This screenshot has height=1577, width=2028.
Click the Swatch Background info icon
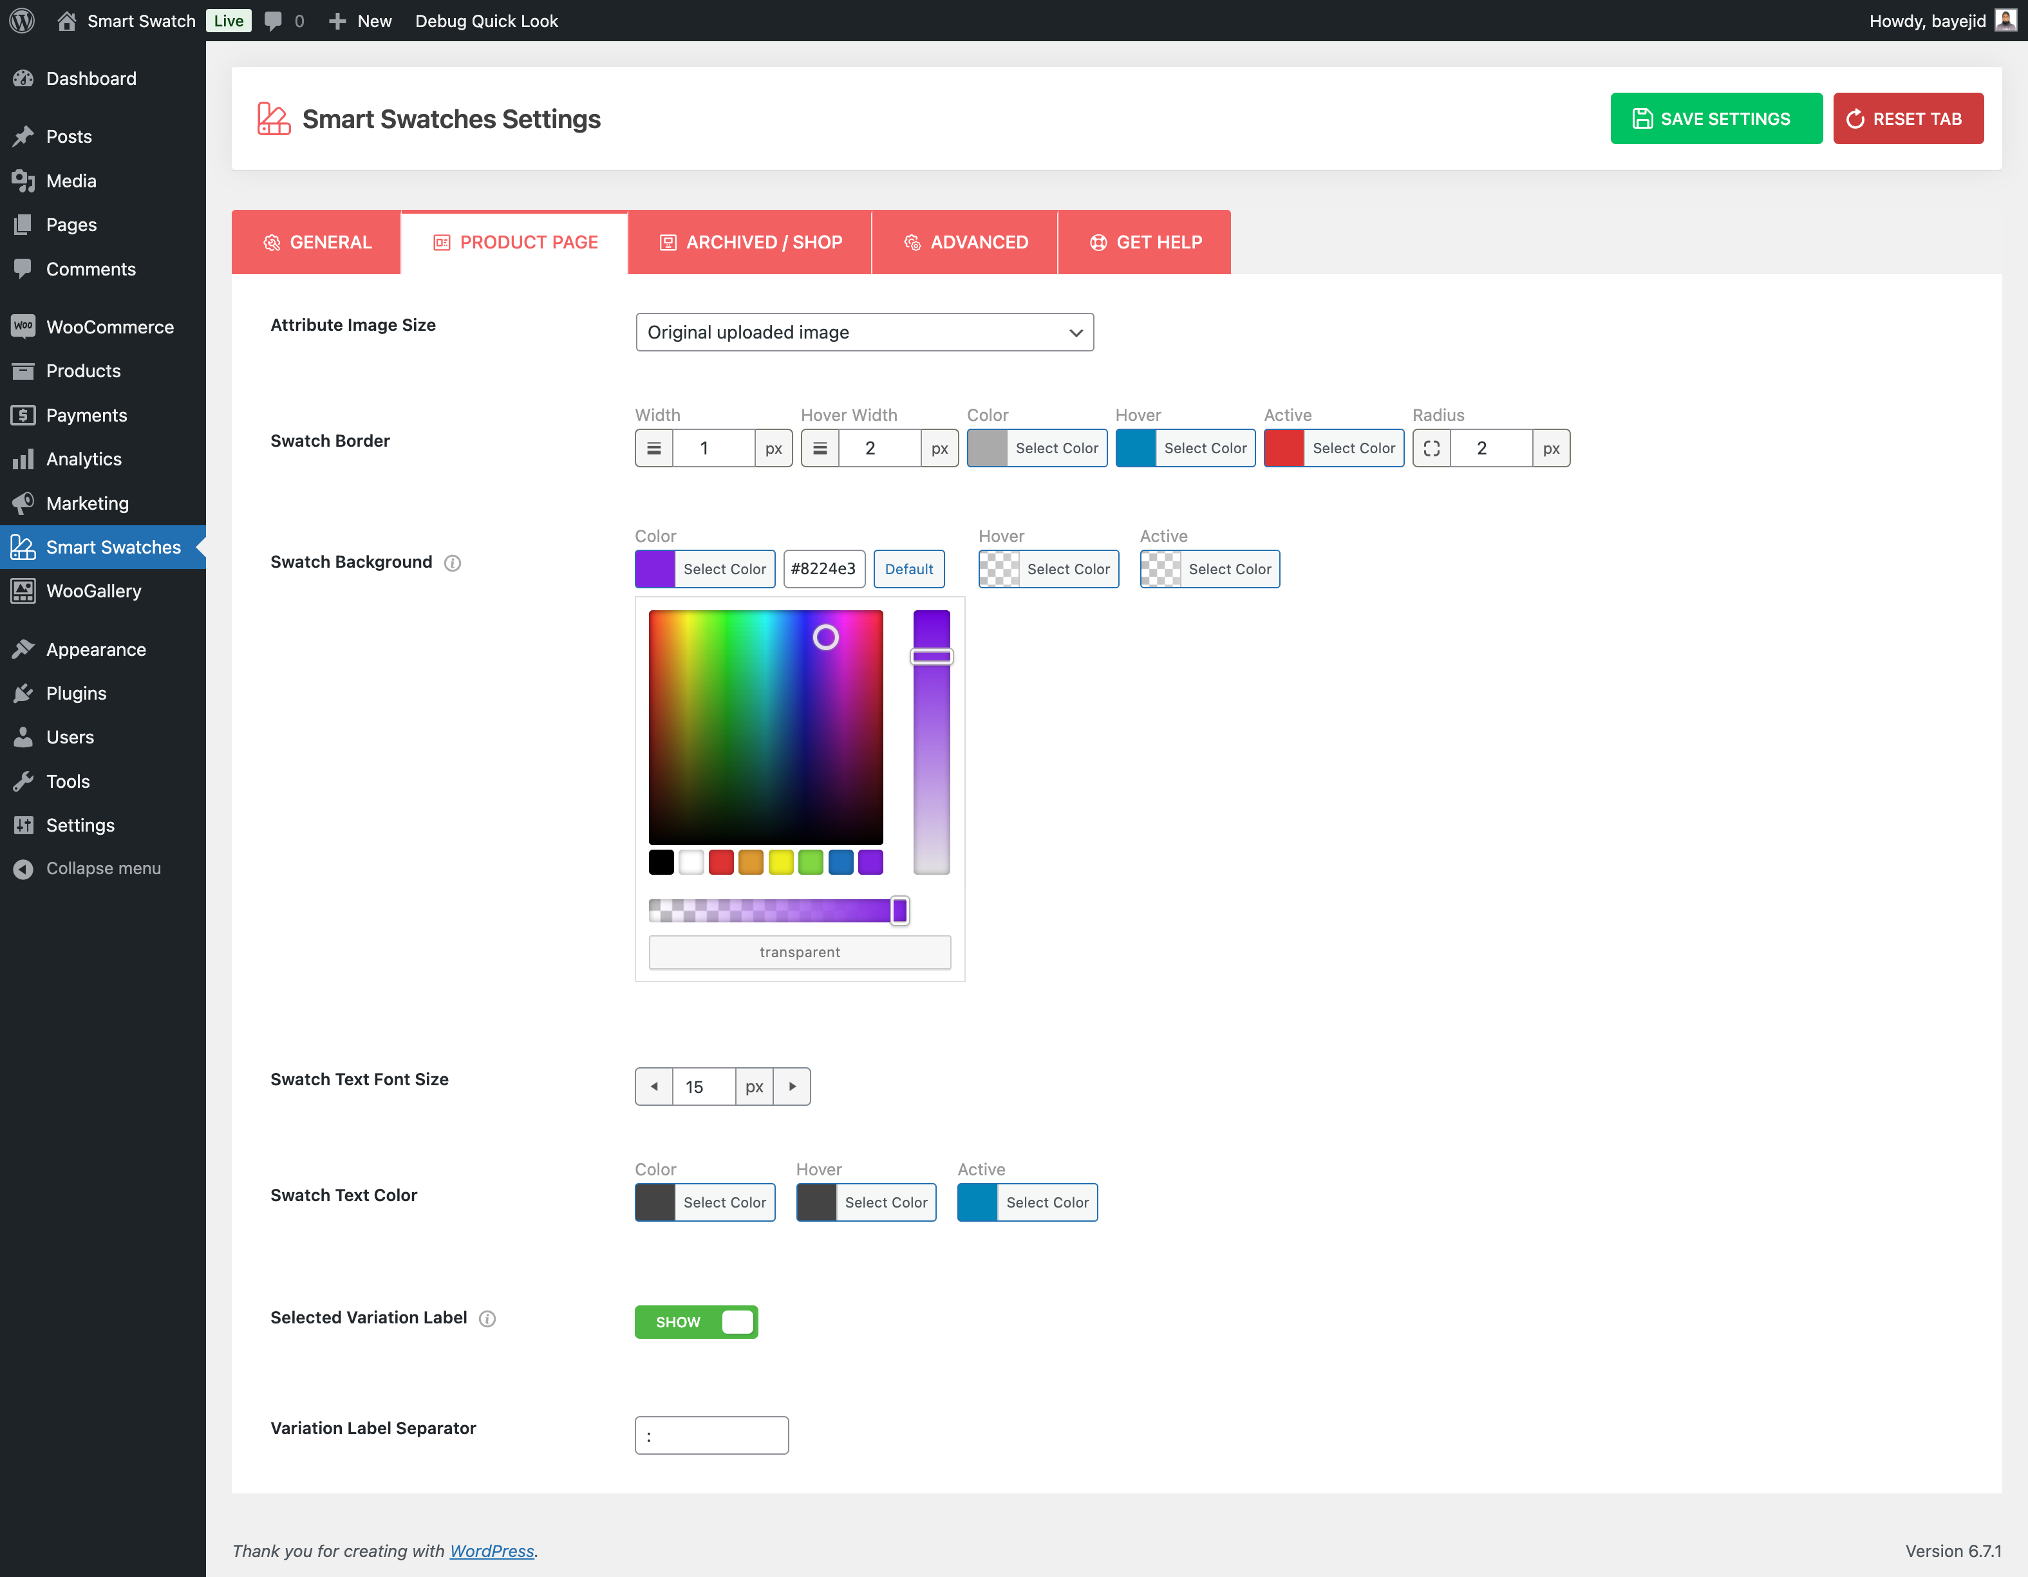pos(452,563)
